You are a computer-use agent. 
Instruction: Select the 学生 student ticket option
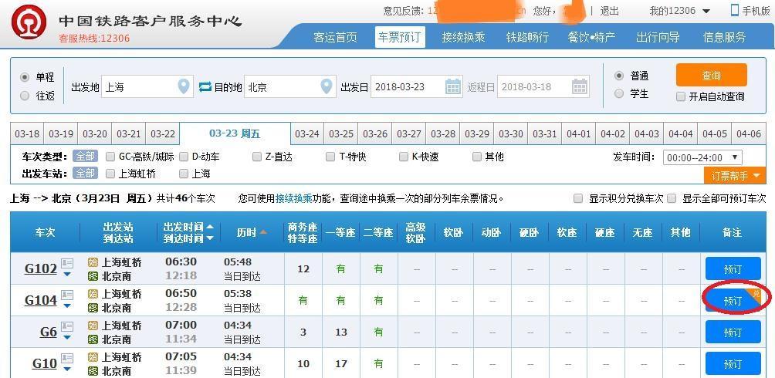coord(619,93)
